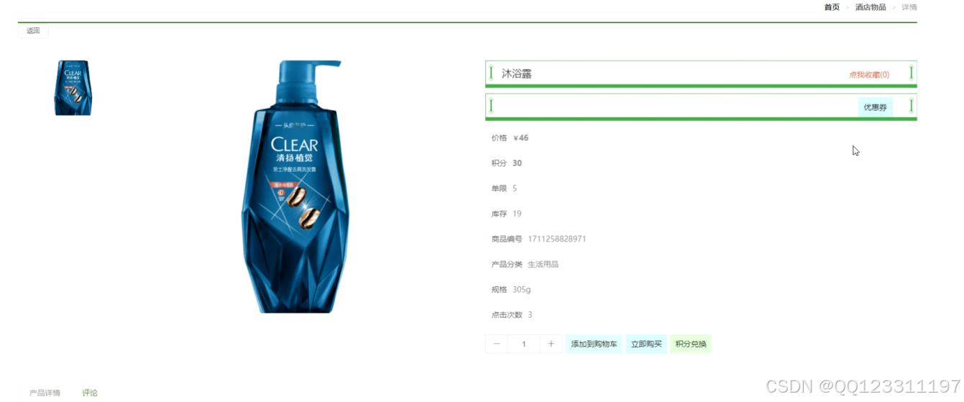Switch to the 产品详情 tab

45,393
